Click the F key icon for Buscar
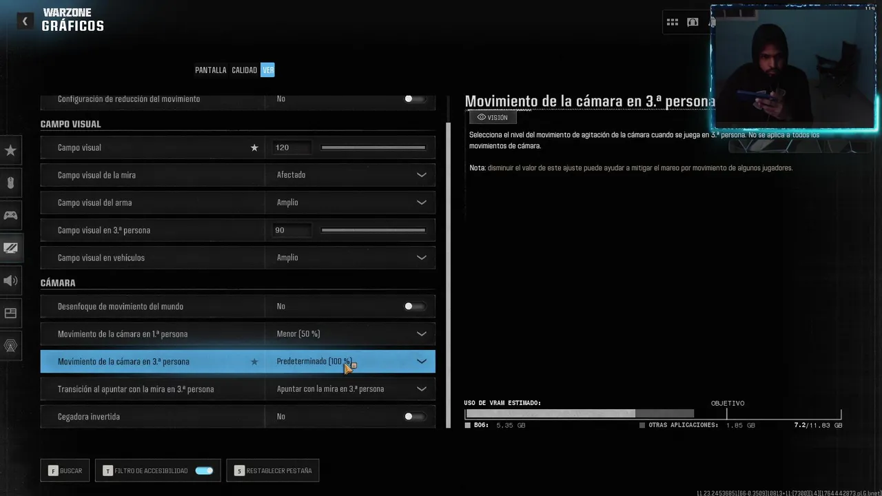Screen dimensions: 882x496 coord(52,471)
